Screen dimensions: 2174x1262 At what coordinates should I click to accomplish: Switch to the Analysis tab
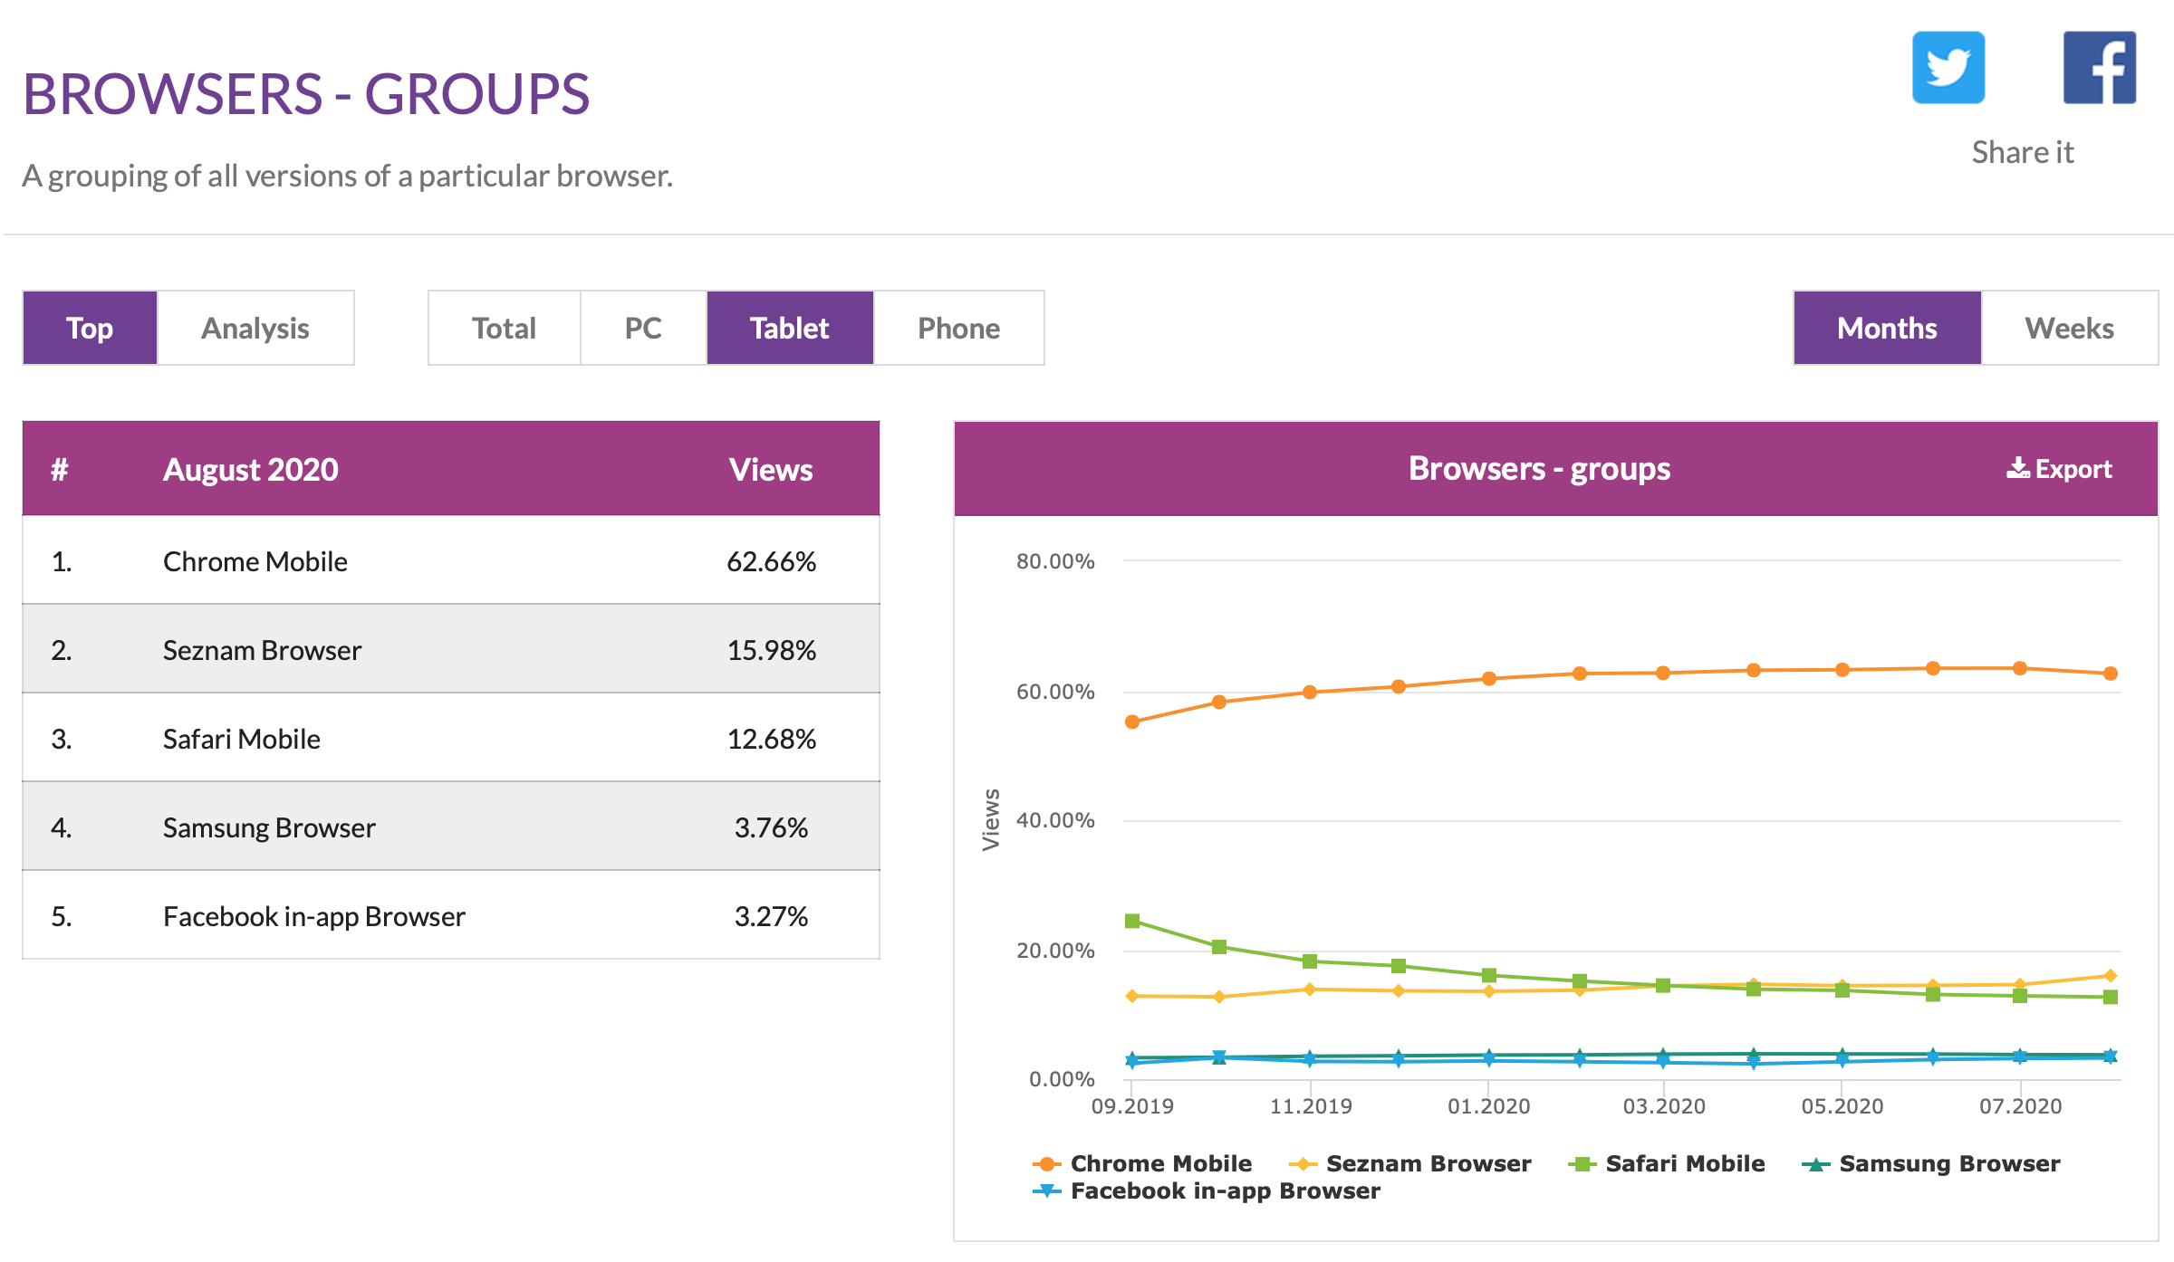[255, 328]
